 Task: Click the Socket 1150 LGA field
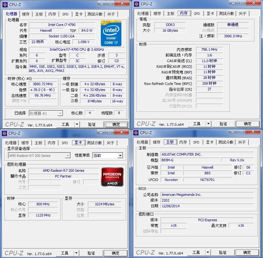click(x=62, y=36)
